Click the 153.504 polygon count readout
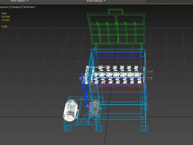 (6, 17)
